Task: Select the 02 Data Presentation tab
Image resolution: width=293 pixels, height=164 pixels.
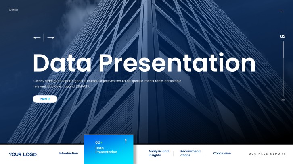Action: coord(109,149)
